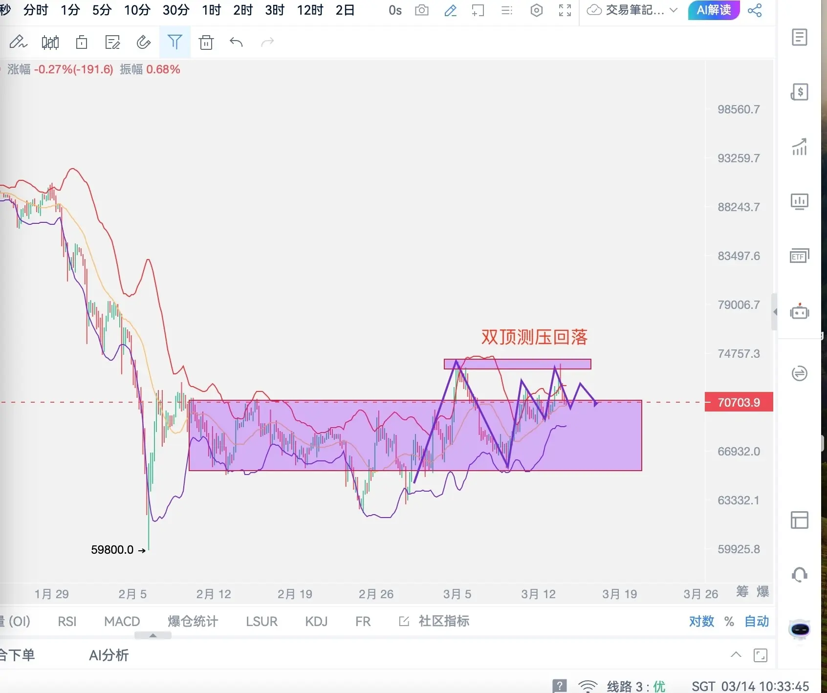Open the rising bars market sidebar icon
The height and width of the screenshot is (693, 827).
click(x=800, y=147)
